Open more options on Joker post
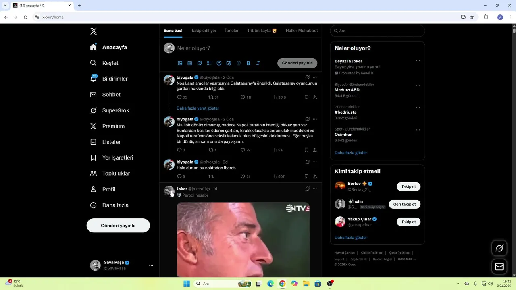The image size is (516, 290). click(x=315, y=188)
